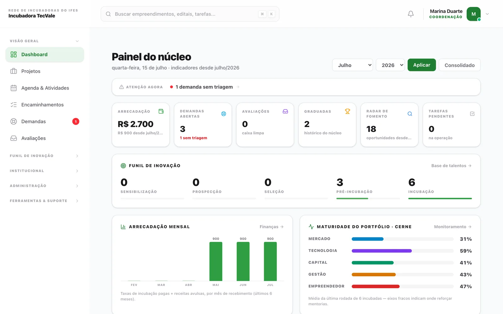Viewport: 503px width, 314px height.
Task: Click the Demandas lifebuoy icon in sidebar
Action: 14,122
